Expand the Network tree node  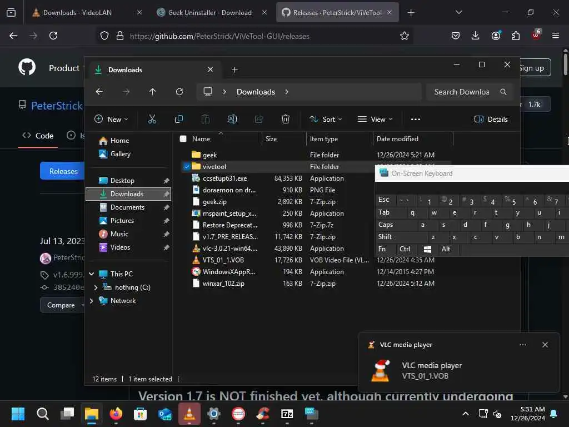[x=92, y=301]
